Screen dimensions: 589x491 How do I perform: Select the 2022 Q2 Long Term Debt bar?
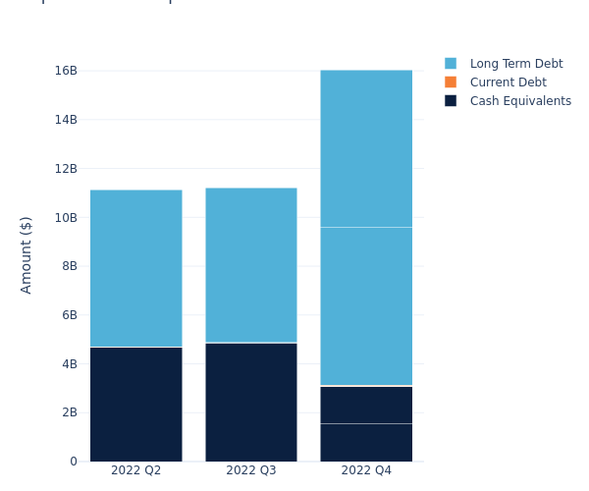tap(135, 268)
